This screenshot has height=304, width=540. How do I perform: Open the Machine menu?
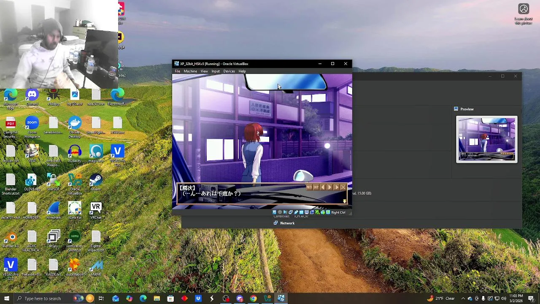tap(190, 71)
